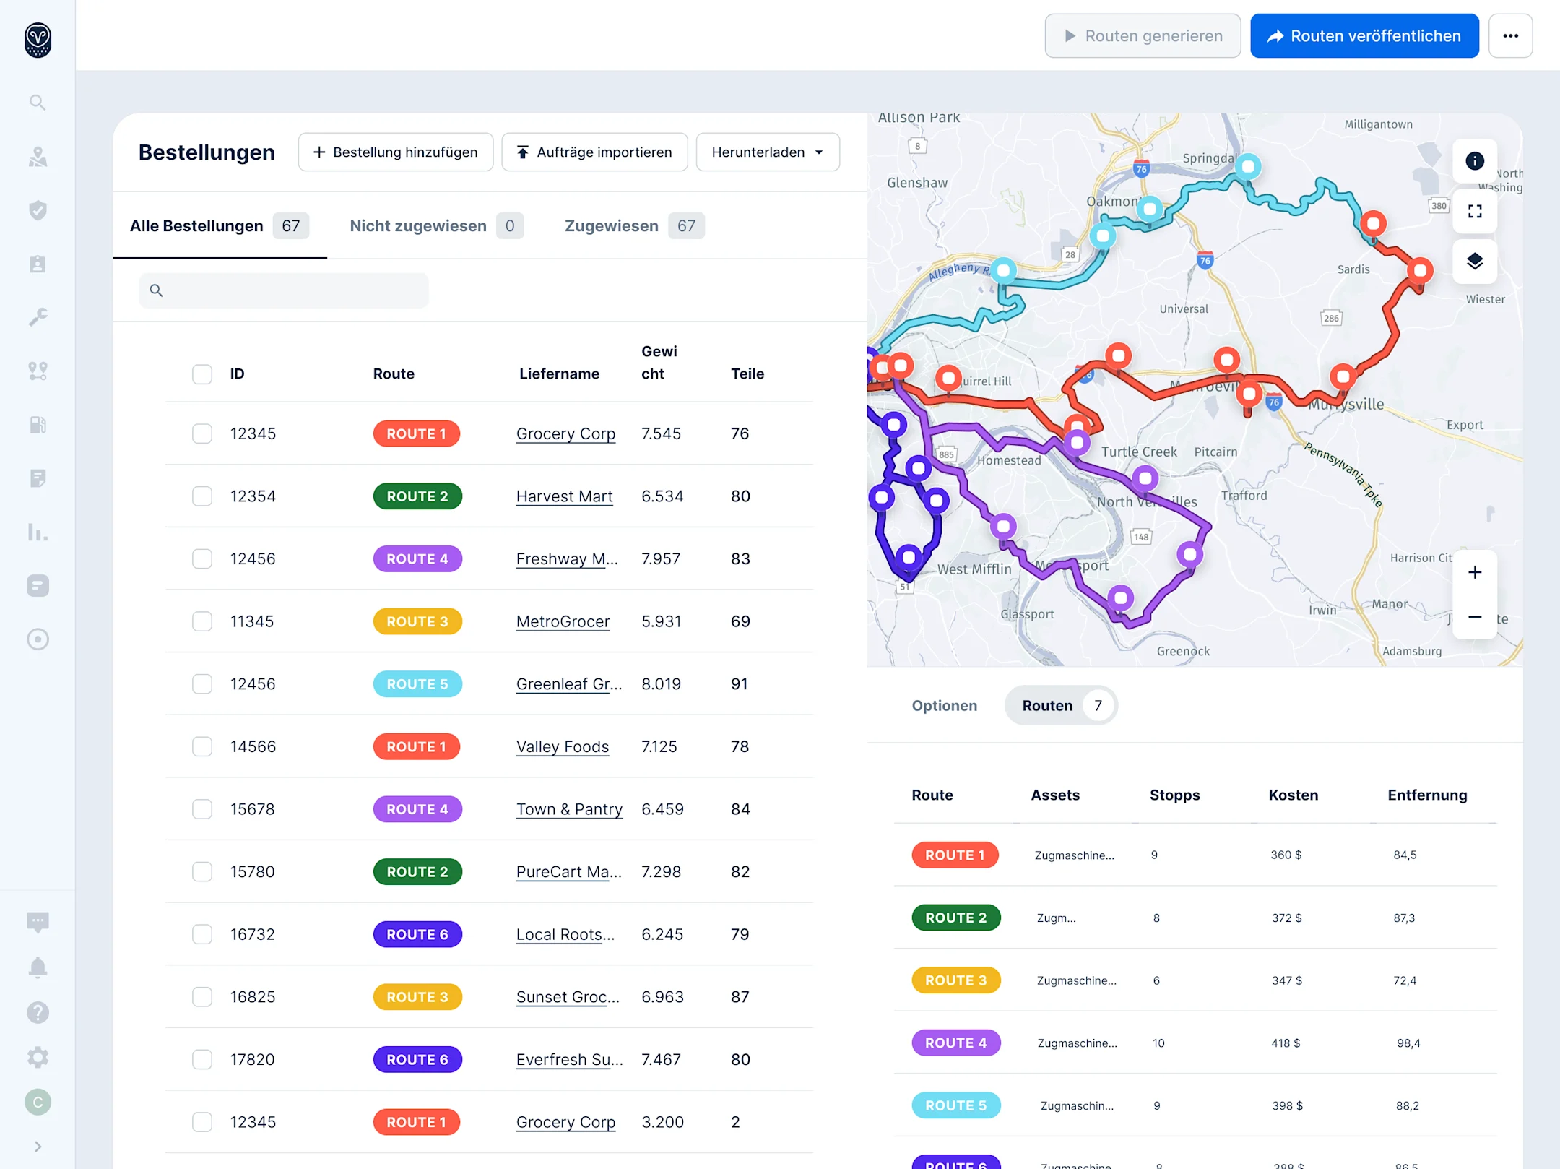Screen dimensions: 1560x1169
Task: Open the search tool in the sidebar
Action: (38, 102)
